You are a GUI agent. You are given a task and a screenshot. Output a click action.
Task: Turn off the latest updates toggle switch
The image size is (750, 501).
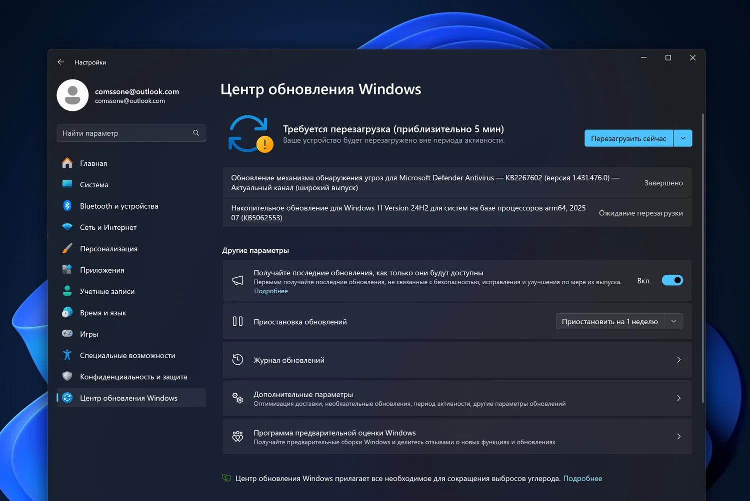[672, 280]
